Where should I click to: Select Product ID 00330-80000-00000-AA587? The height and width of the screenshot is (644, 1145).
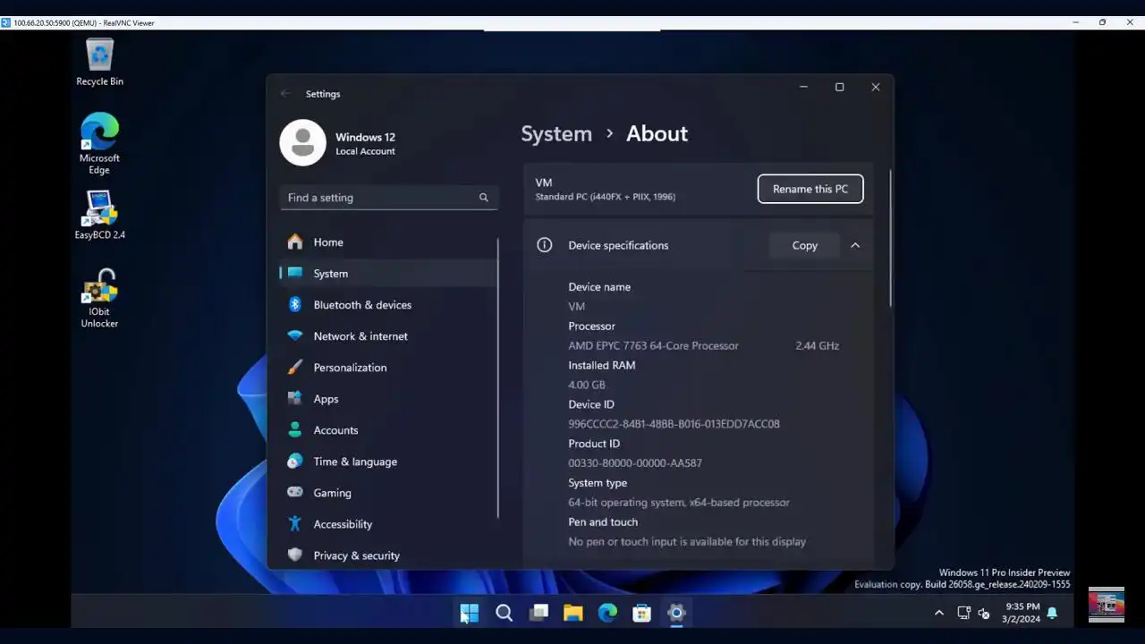click(x=635, y=463)
